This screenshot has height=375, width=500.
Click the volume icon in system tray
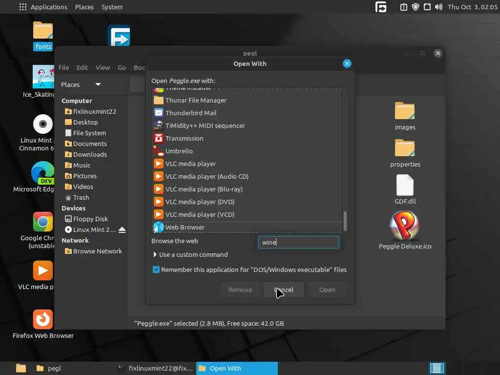(438, 7)
